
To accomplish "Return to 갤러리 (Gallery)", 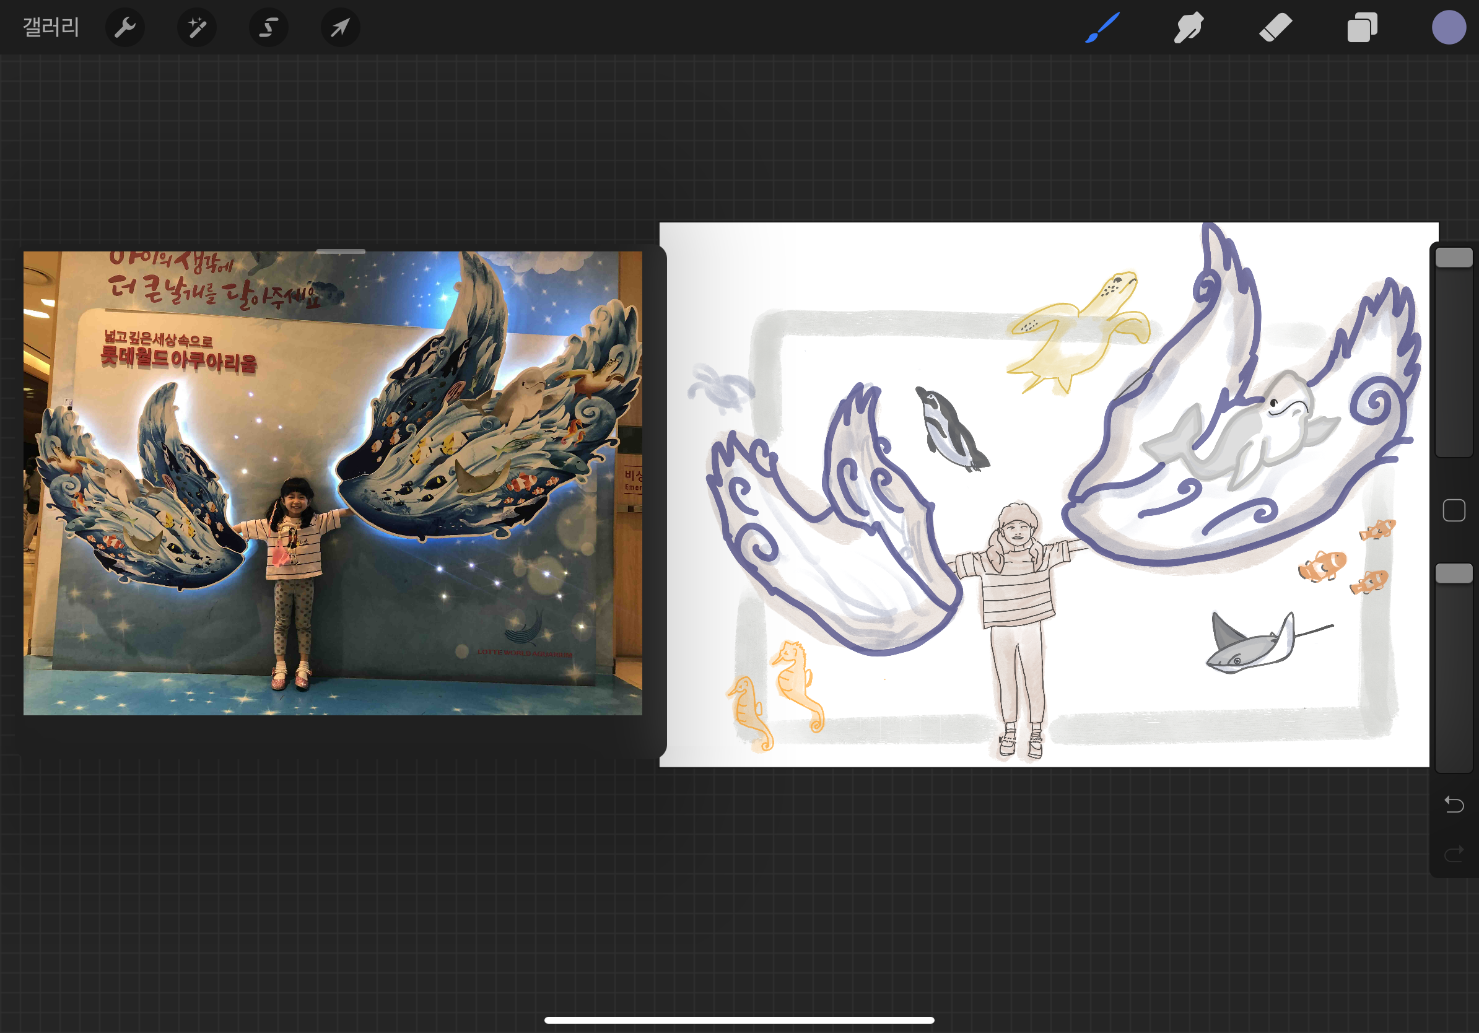I will coord(51,28).
